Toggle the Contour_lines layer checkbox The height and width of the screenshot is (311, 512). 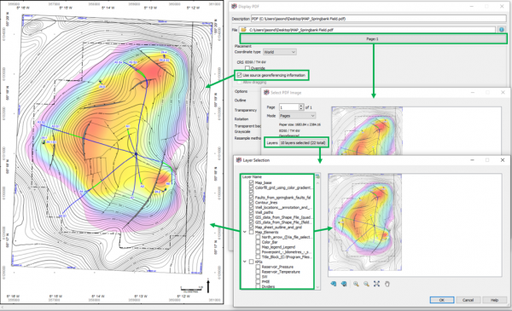click(252, 203)
